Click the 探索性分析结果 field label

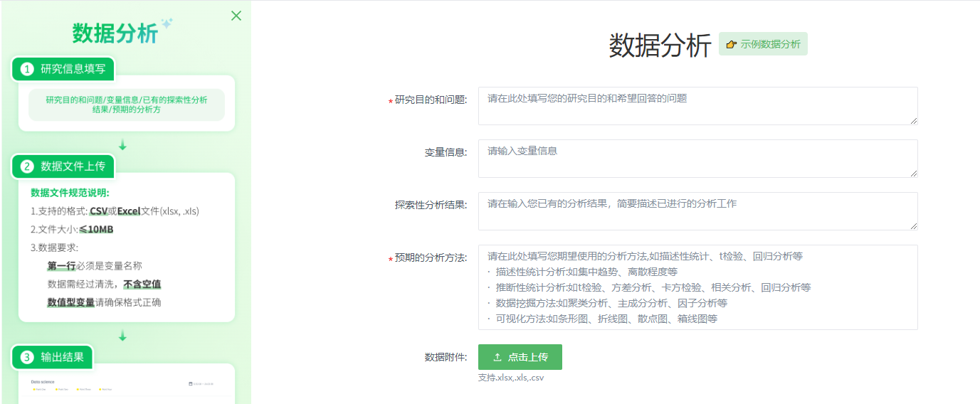click(x=431, y=205)
